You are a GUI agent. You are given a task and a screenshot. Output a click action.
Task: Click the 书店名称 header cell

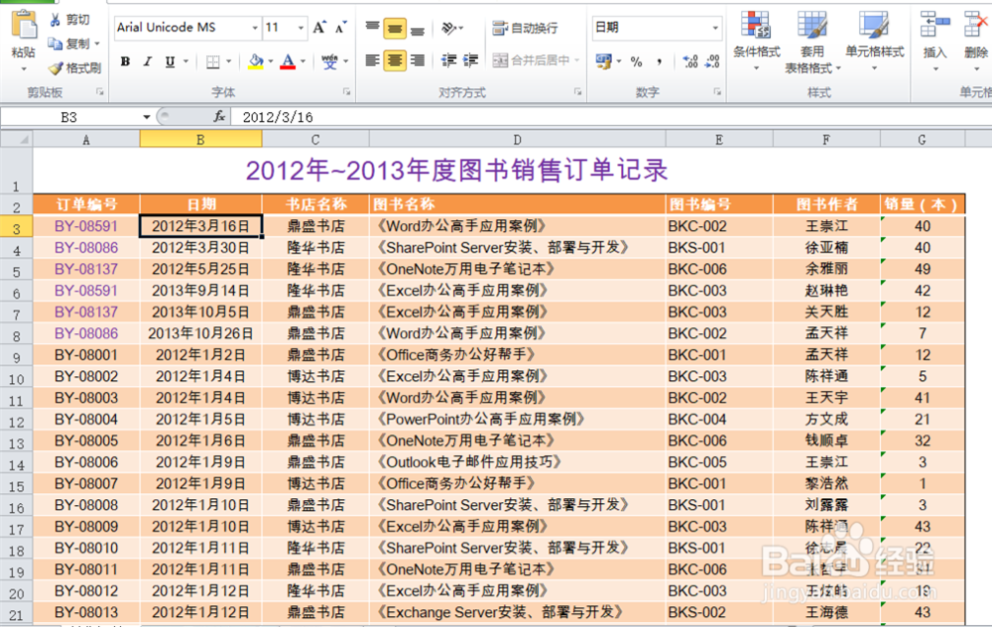click(315, 204)
